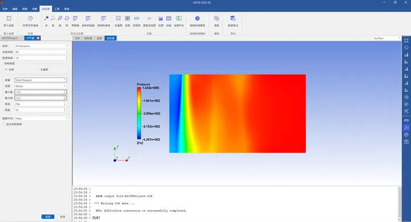This screenshot has width=411, height=222.
Task: Click the 导入结果 import results icon
Action: point(9,18)
